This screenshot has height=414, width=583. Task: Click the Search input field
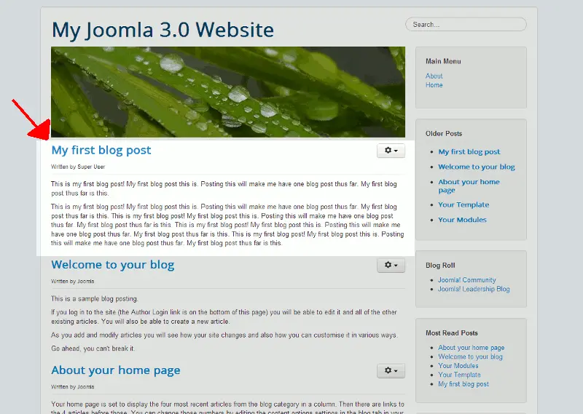tap(466, 25)
